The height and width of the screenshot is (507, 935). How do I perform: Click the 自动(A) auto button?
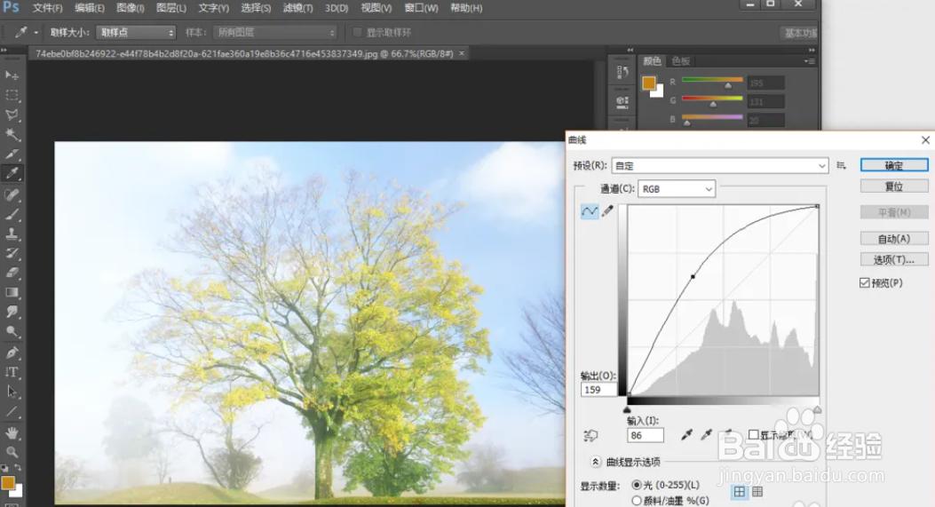[894, 239]
